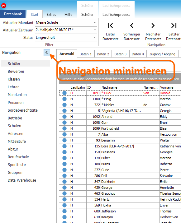Click the blue status dot for Duck

pos(64,93)
